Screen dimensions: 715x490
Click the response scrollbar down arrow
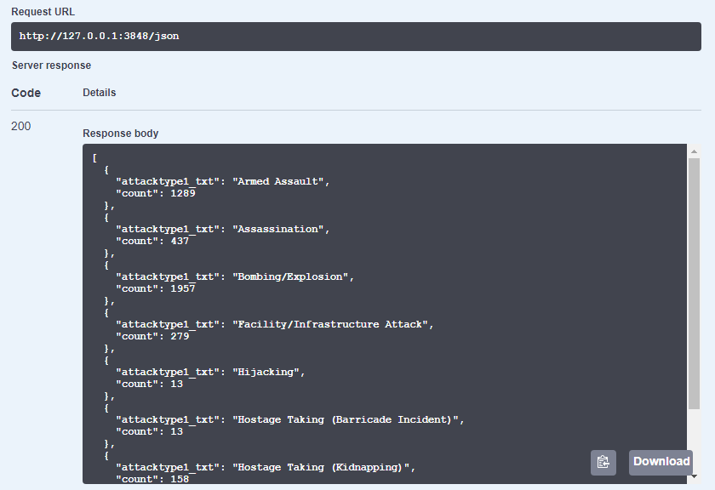coord(695,476)
